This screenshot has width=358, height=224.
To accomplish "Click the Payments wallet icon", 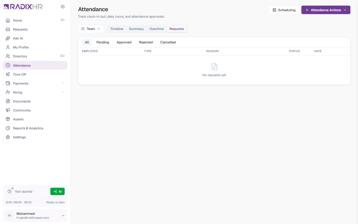I will (x=8, y=83).
